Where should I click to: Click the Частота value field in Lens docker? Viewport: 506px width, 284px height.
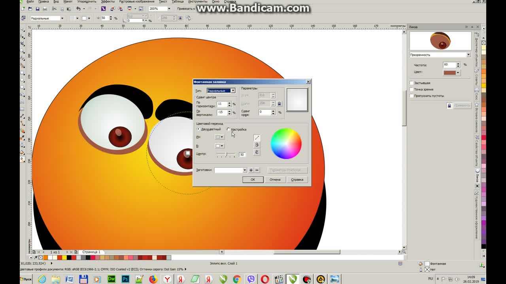click(x=449, y=65)
